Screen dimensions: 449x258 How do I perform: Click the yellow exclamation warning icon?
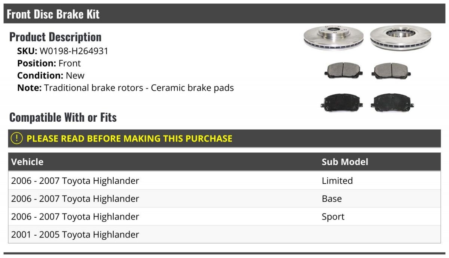pos(17,138)
